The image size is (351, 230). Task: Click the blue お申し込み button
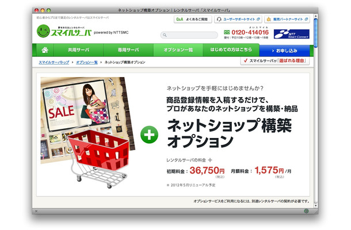pyautogui.click(x=284, y=51)
